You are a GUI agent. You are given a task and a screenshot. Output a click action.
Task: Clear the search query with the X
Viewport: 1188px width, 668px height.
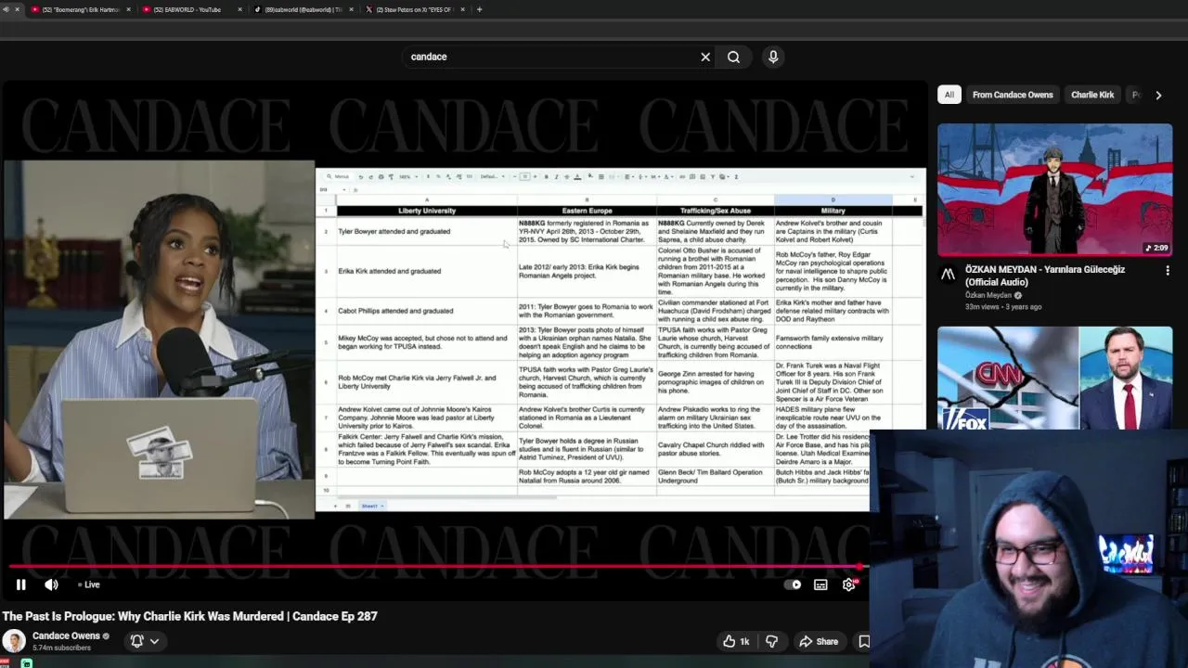tap(705, 57)
